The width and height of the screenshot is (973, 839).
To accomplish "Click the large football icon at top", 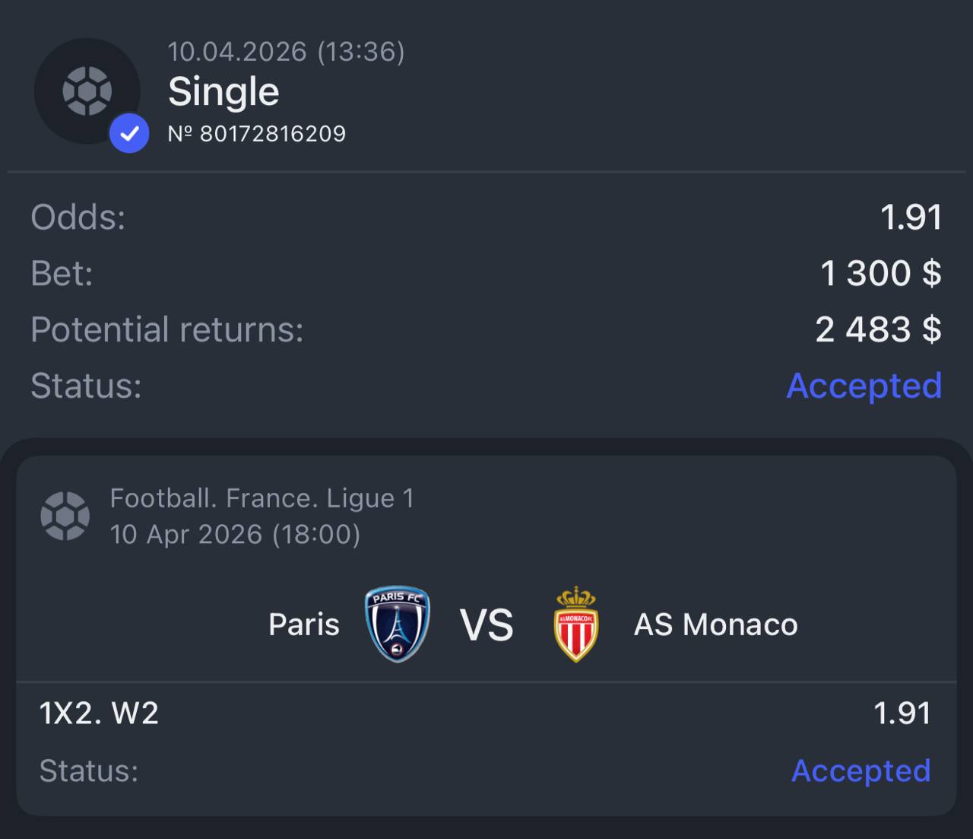I will (87, 91).
